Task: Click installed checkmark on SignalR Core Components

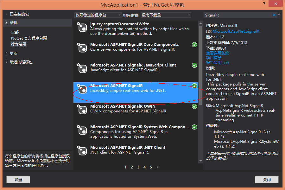Action: tap(194, 45)
